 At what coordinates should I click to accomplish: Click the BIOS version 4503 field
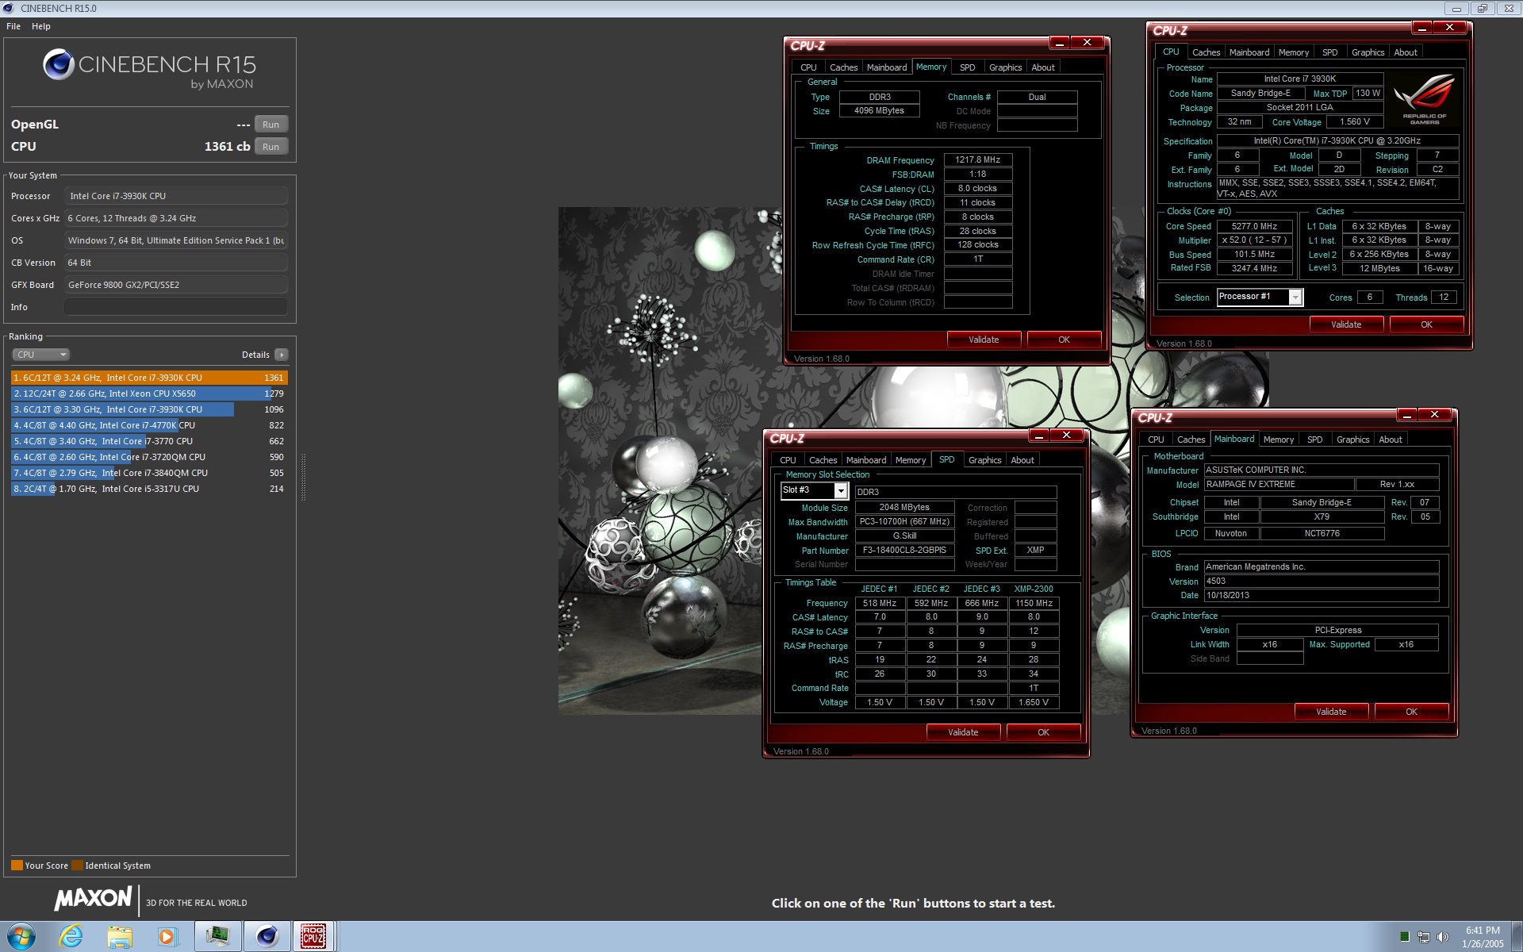pos(1322,581)
